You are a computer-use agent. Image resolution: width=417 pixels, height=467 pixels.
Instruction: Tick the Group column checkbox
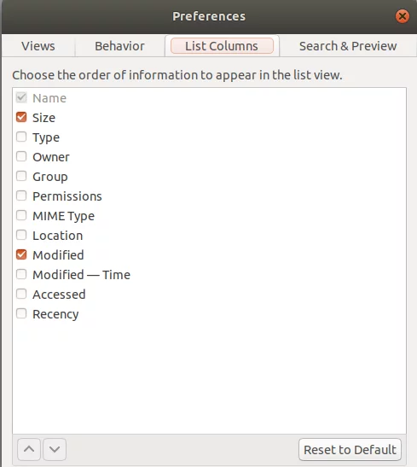pos(21,177)
